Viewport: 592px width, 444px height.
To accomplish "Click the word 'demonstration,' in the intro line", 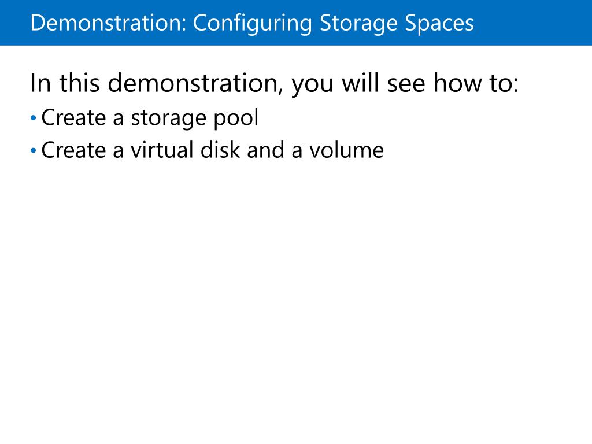I will pyautogui.click(x=195, y=83).
